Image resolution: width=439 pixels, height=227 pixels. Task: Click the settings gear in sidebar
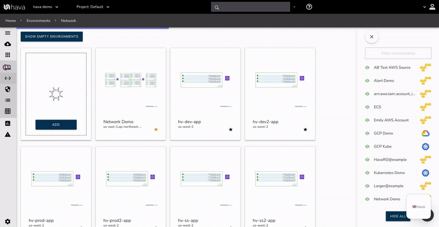(x=8, y=221)
